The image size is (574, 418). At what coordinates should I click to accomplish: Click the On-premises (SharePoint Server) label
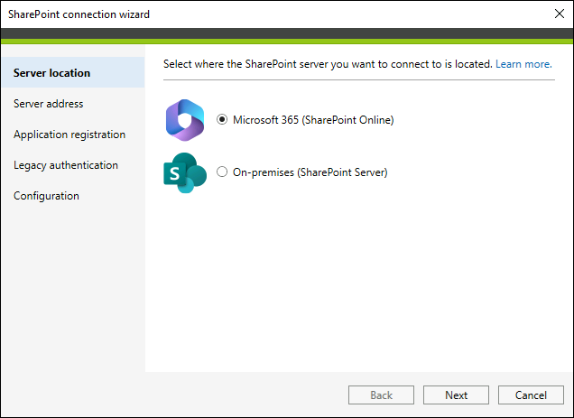[310, 172]
